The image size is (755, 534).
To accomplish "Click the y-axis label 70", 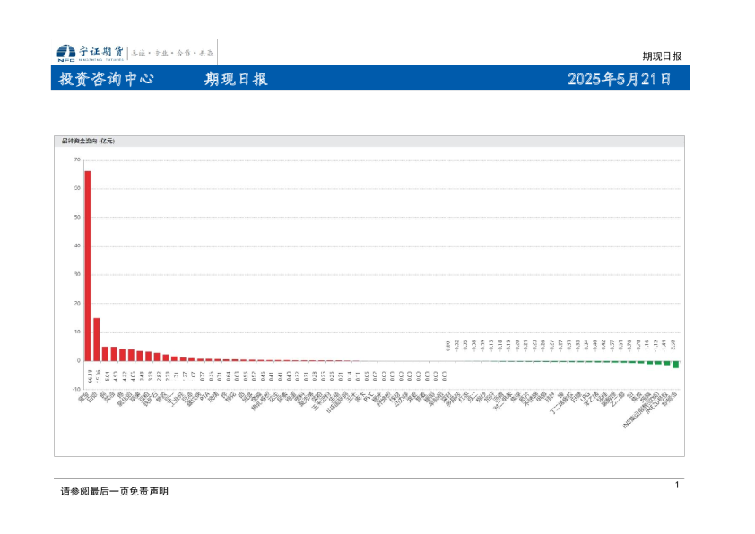I will pyautogui.click(x=77, y=159).
